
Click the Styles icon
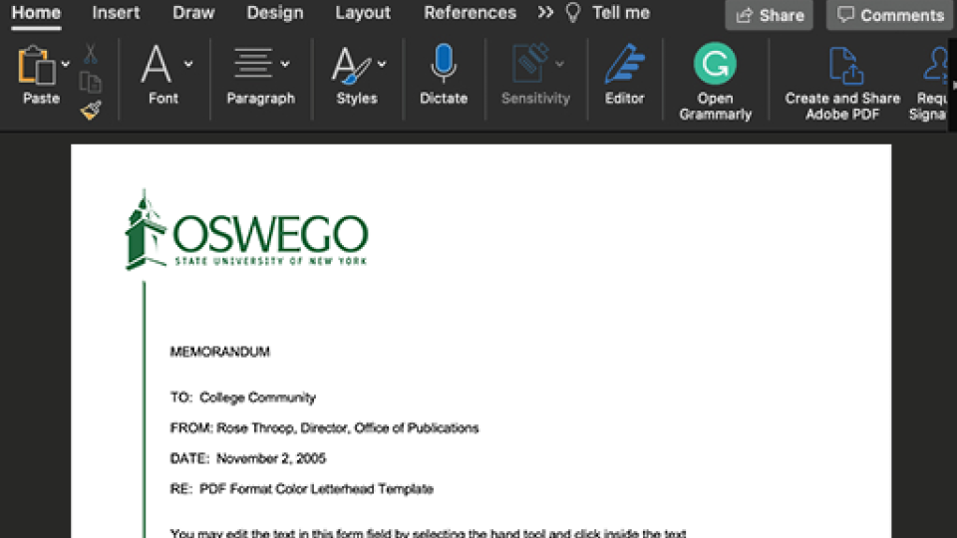point(350,66)
